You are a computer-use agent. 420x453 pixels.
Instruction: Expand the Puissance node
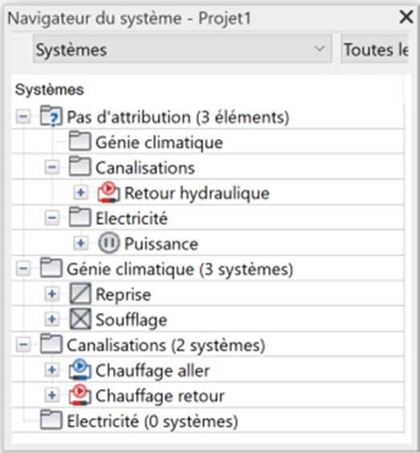point(81,243)
